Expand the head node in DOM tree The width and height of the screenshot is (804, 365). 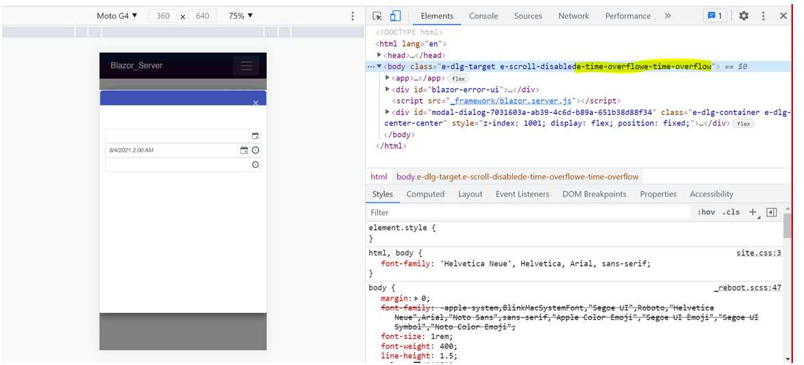pyautogui.click(x=379, y=55)
